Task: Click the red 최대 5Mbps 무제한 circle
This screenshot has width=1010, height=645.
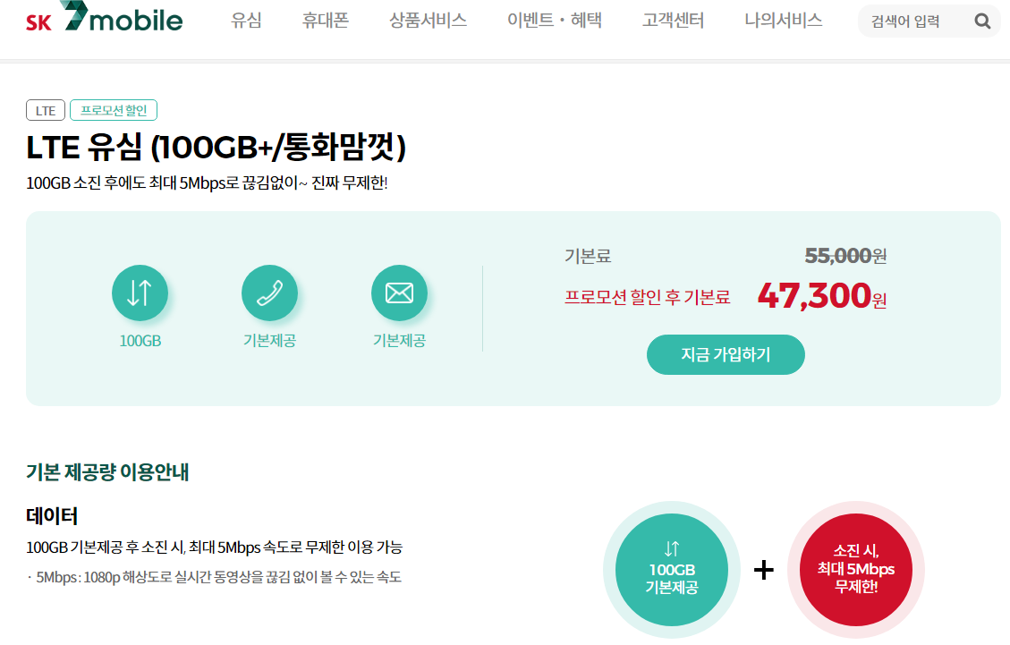Action: tap(856, 570)
